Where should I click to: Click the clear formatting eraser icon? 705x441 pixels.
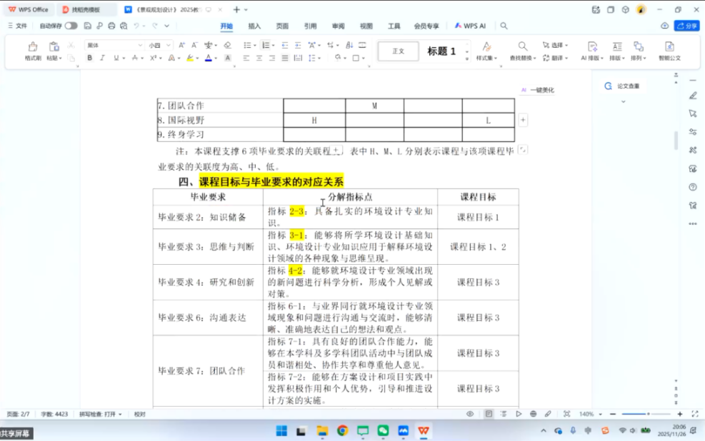click(227, 45)
